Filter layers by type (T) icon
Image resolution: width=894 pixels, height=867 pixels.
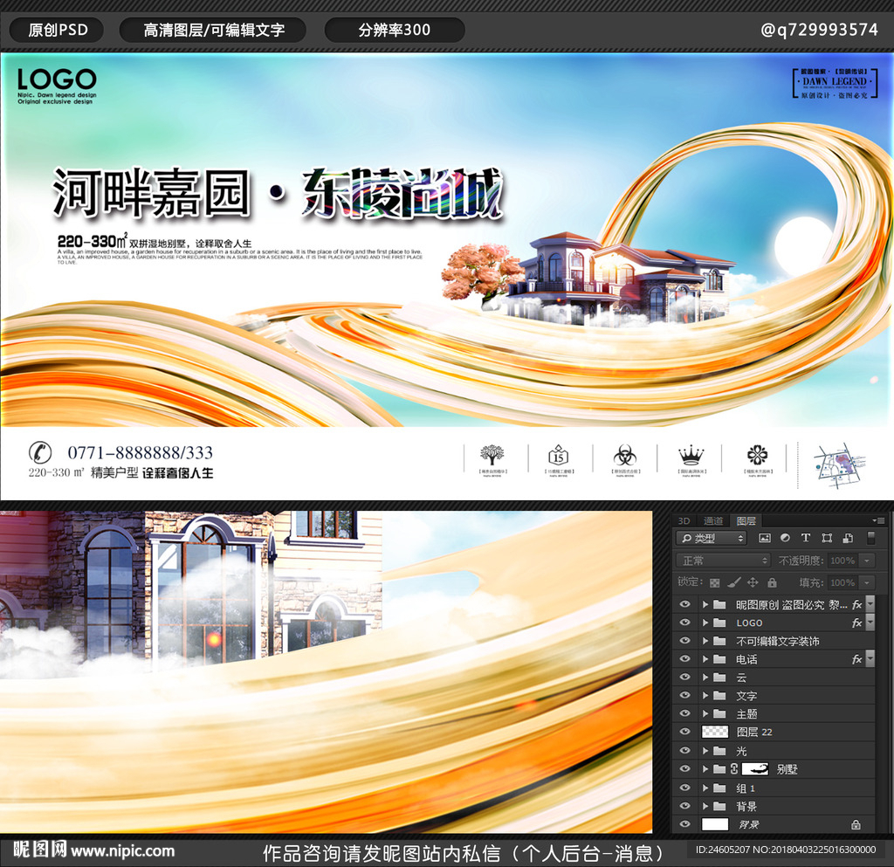tap(805, 538)
